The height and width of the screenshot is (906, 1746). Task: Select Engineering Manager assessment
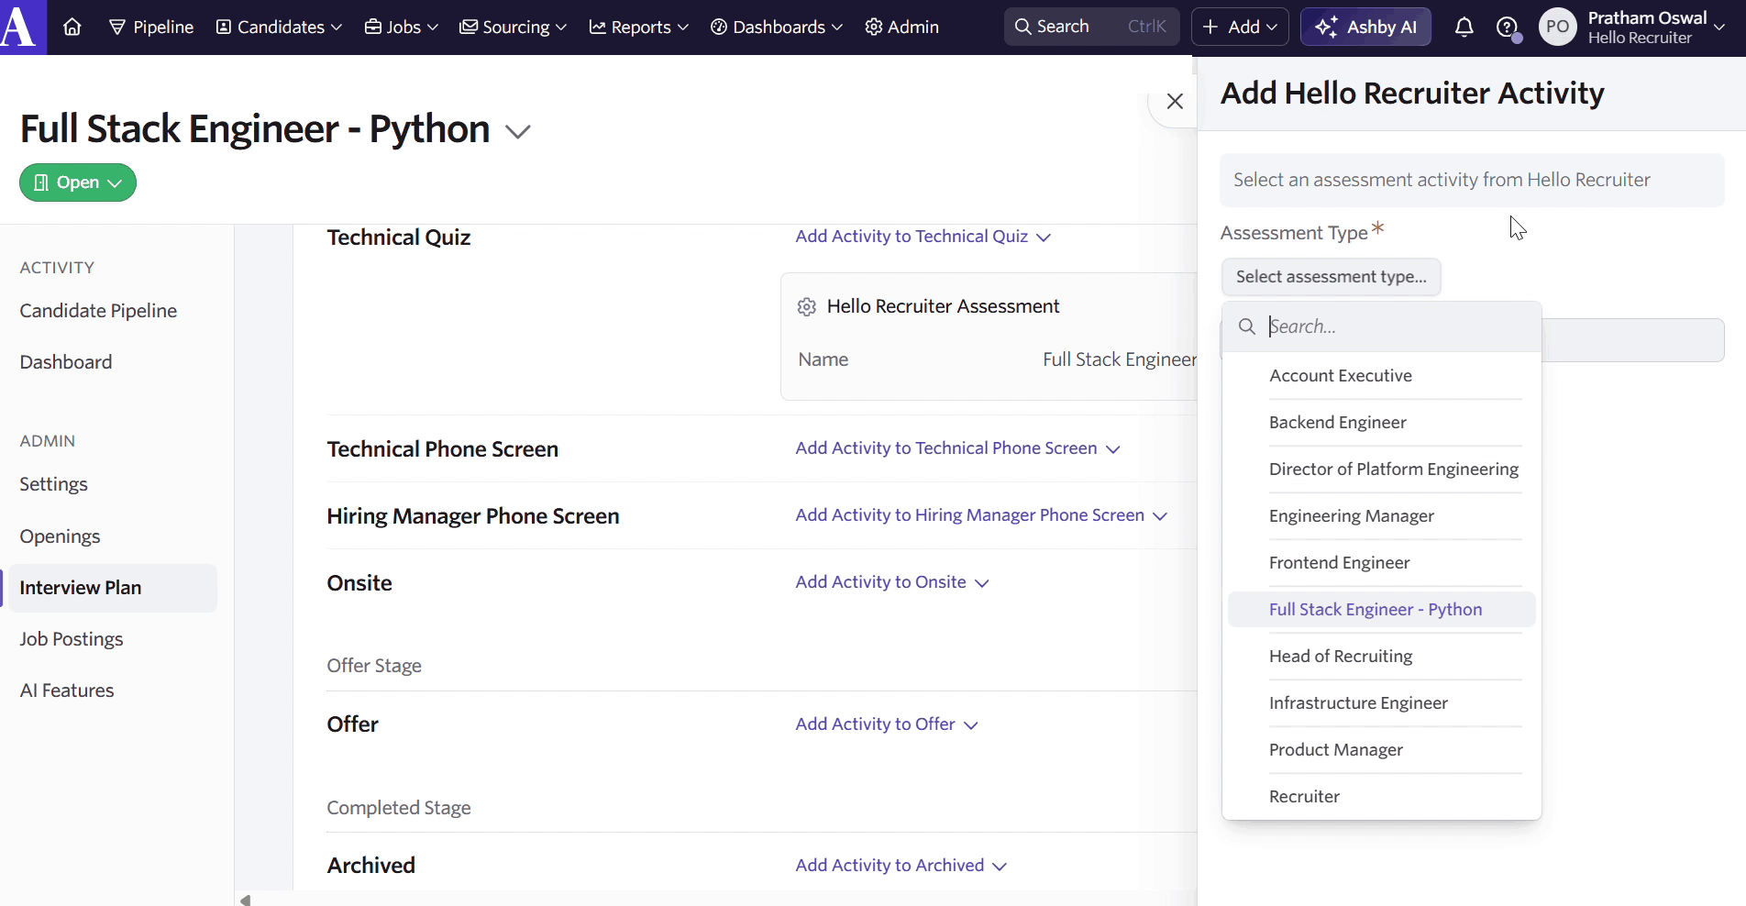point(1381,516)
